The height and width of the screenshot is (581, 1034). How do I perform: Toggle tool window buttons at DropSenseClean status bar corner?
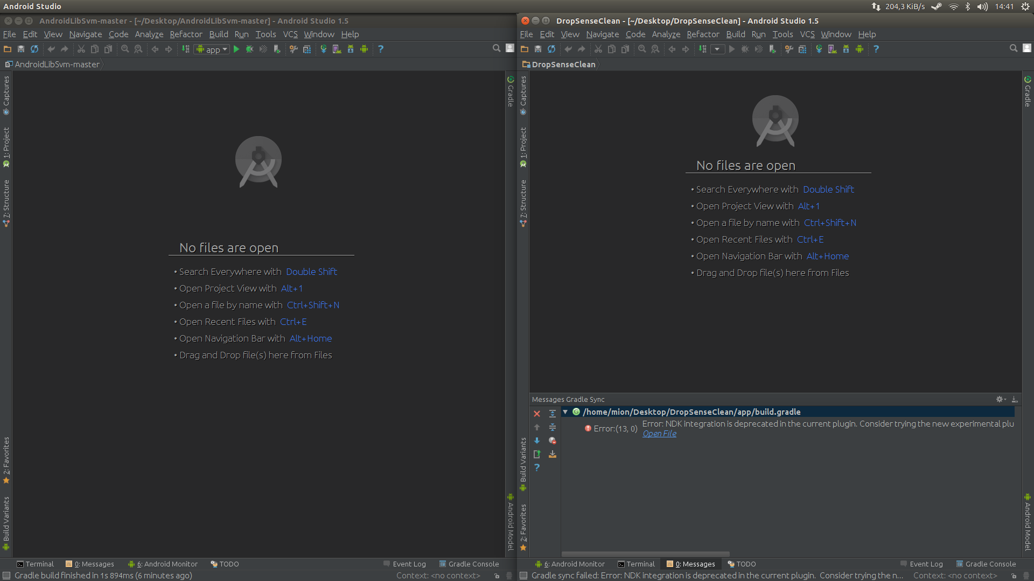(523, 576)
